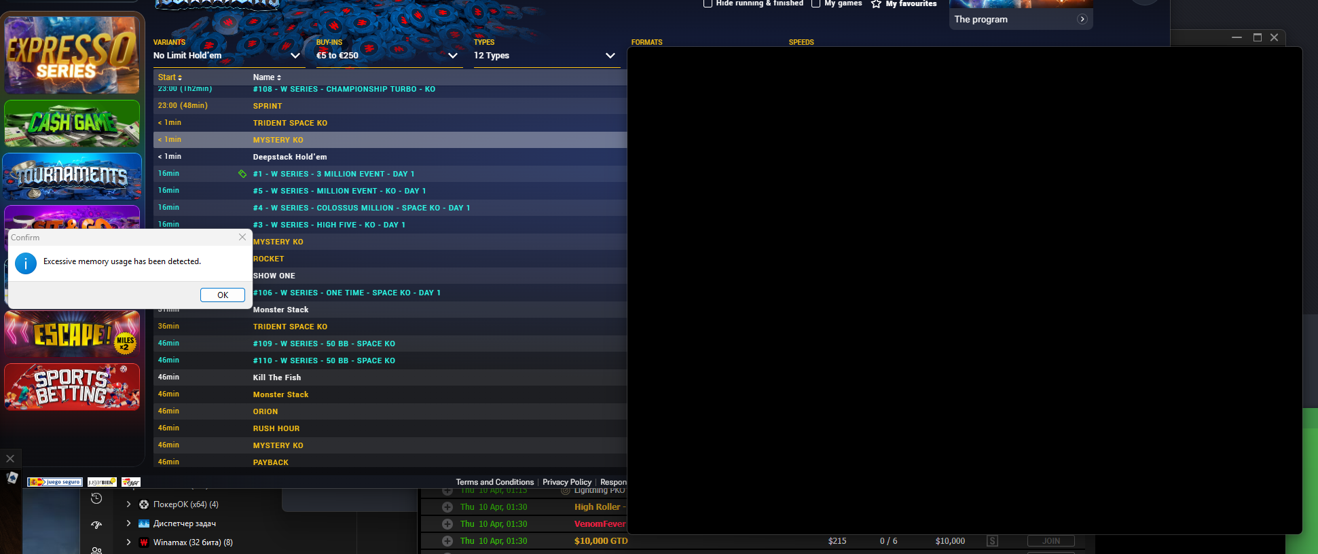Click the My favourites star icon
Viewport: 1318px width, 554px height.
876,4
